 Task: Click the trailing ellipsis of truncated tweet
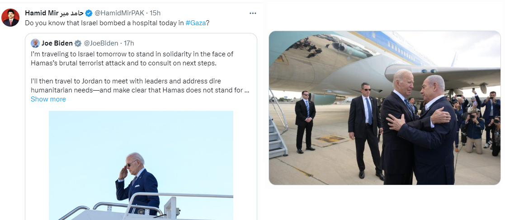click(247, 90)
